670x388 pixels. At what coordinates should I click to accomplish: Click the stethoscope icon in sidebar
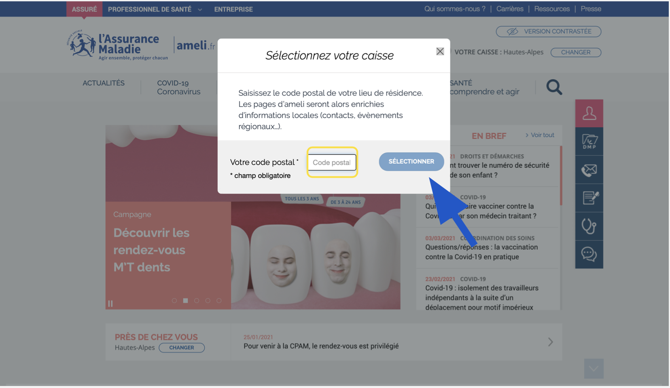[589, 226]
